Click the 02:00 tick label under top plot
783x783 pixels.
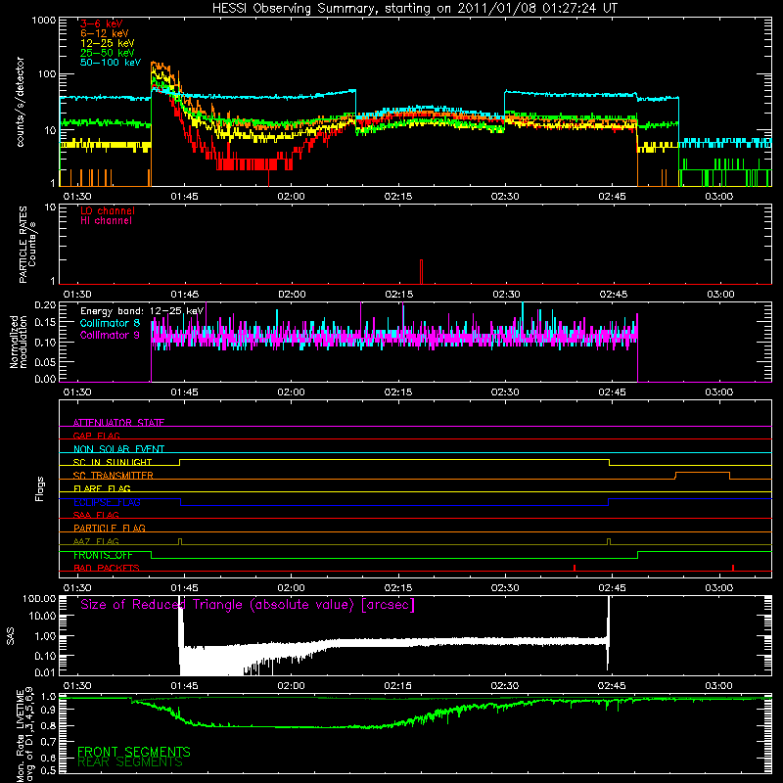pyautogui.click(x=291, y=197)
